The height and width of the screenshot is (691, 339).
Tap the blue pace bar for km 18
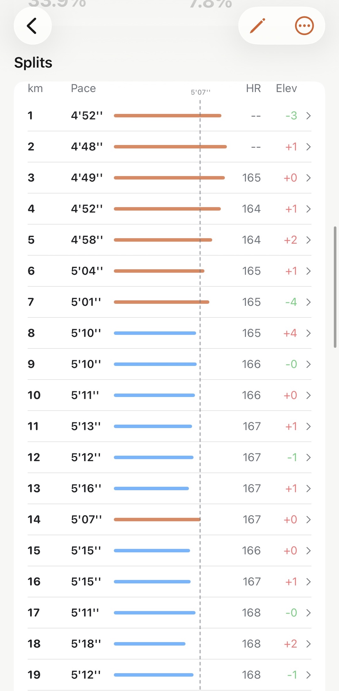[149, 644]
